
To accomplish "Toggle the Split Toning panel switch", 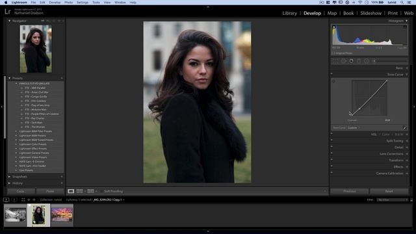I will (x=331, y=140).
